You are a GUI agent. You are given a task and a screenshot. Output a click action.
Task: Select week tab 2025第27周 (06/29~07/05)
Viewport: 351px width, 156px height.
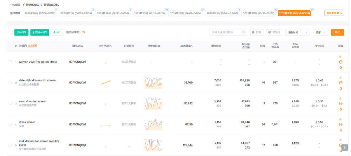tap(77, 13)
